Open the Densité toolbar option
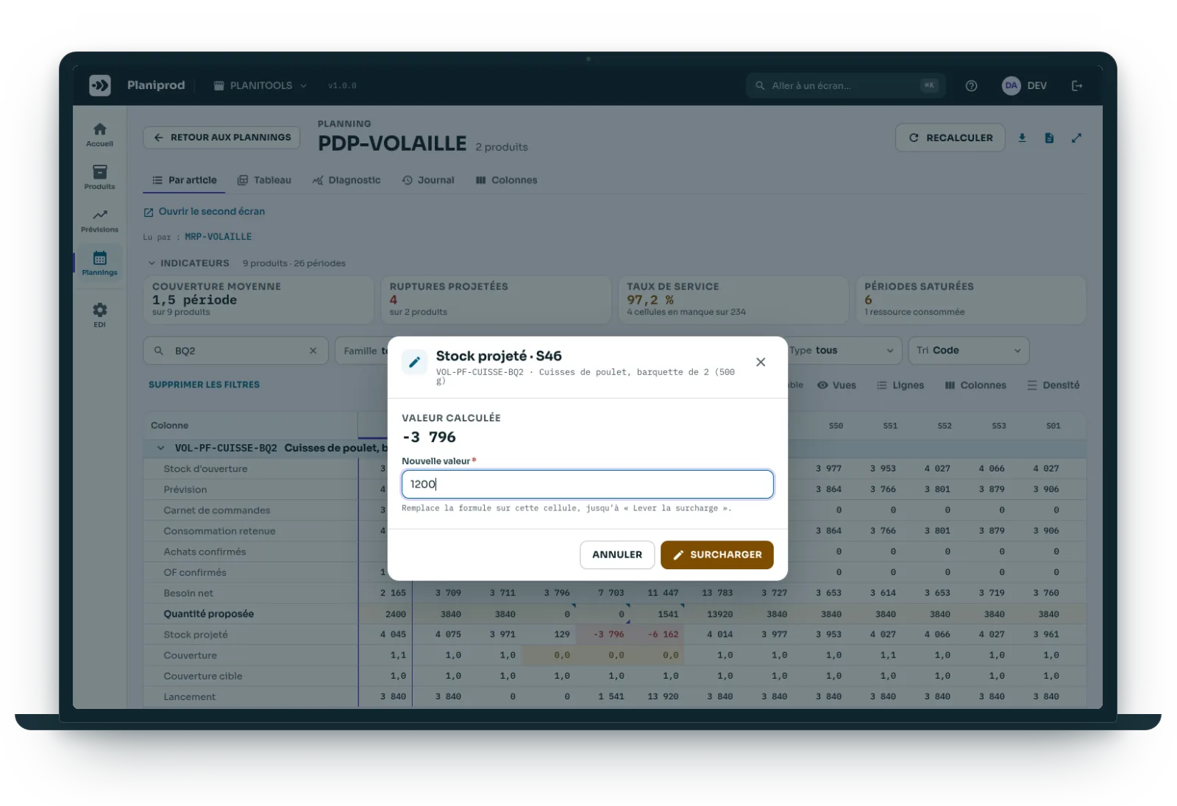Screen dimensions: 1177x806 click(x=1053, y=385)
